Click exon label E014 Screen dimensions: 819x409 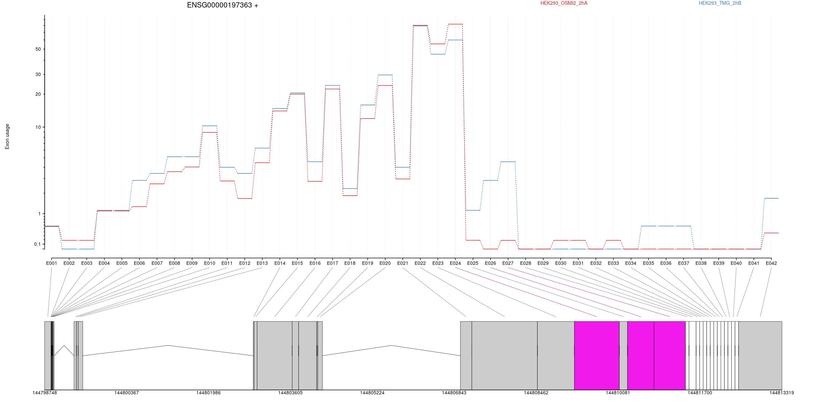click(280, 263)
